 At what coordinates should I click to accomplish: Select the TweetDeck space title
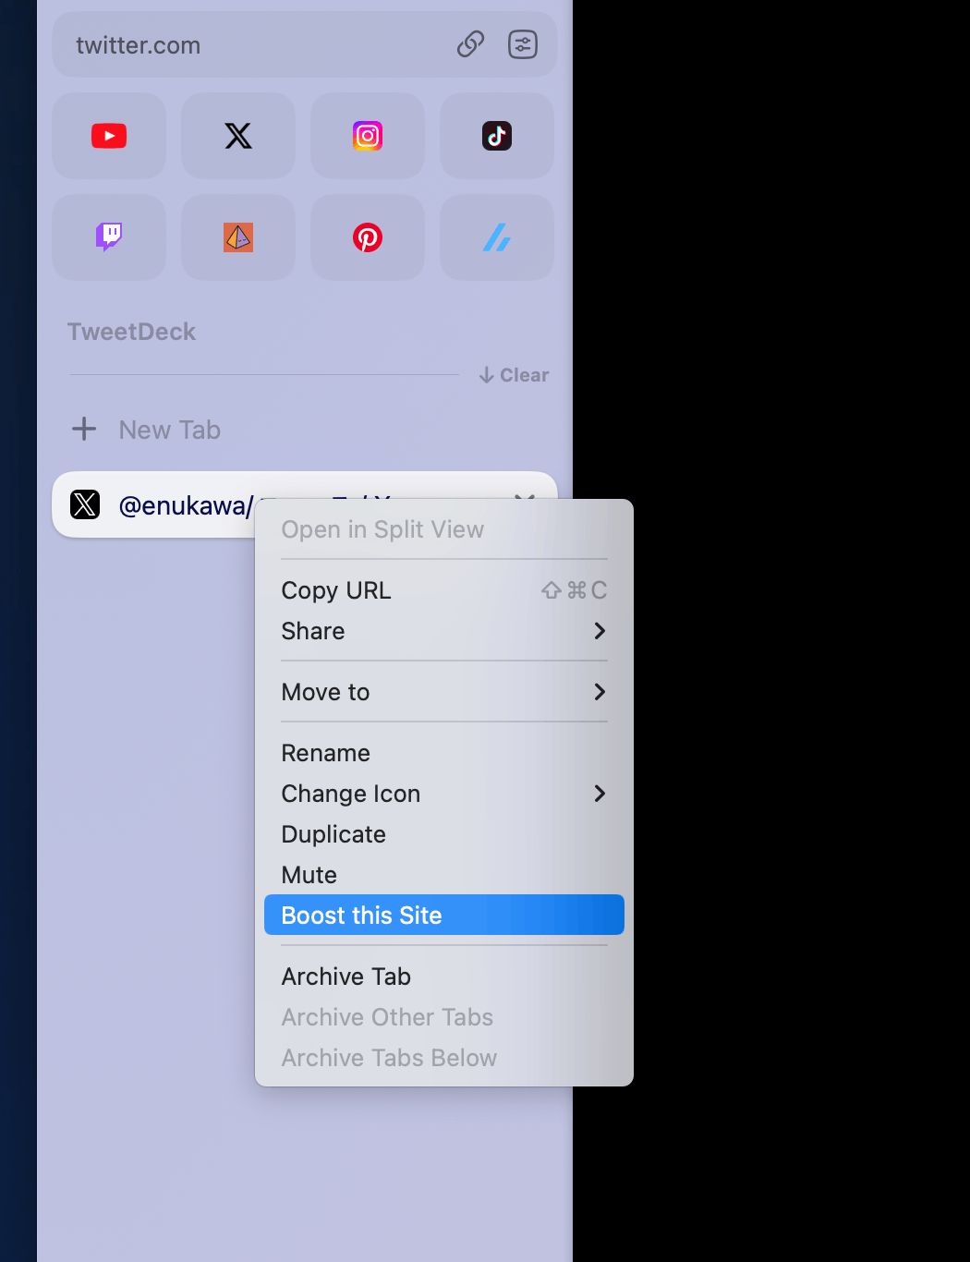[x=131, y=332]
